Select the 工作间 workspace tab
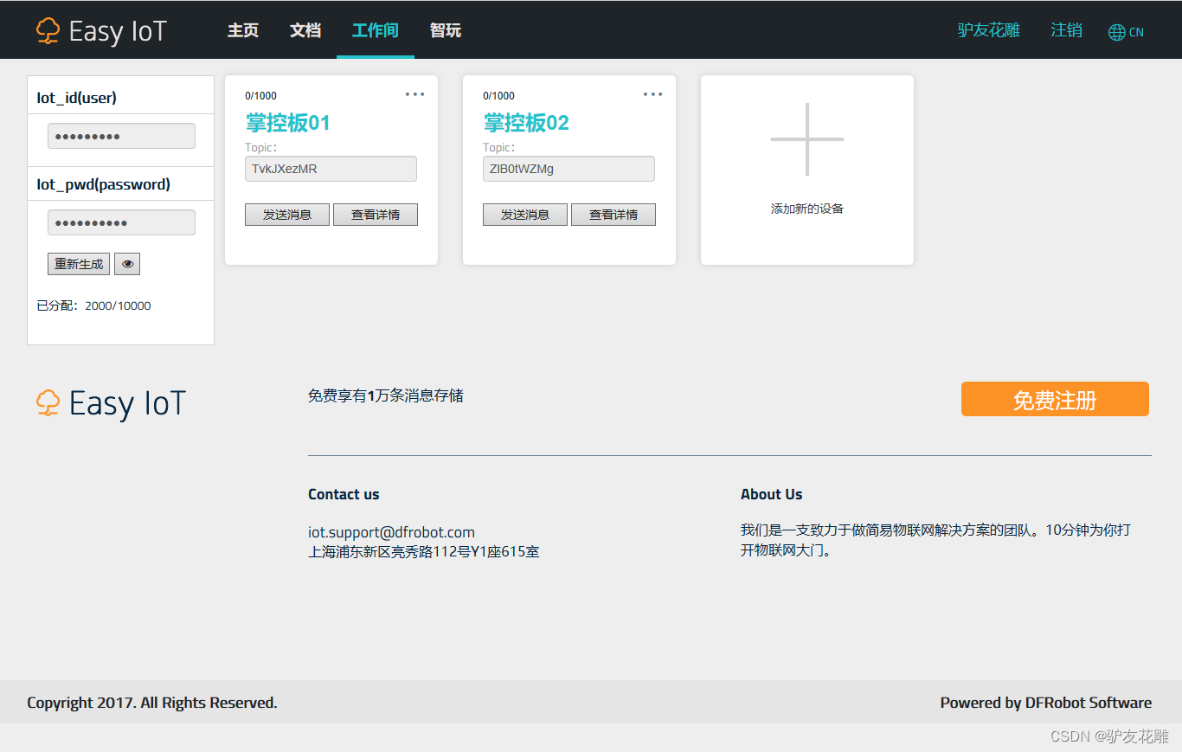The image size is (1182, 752). coord(376,30)
